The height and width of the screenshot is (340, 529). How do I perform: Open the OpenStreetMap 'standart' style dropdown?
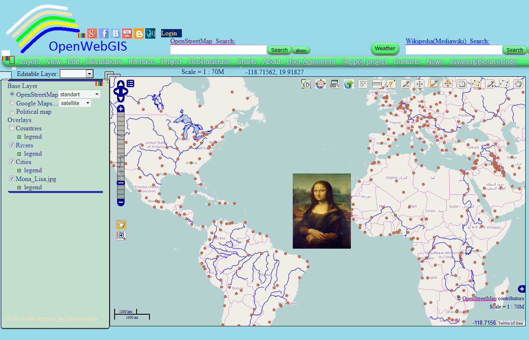point(79,94)
